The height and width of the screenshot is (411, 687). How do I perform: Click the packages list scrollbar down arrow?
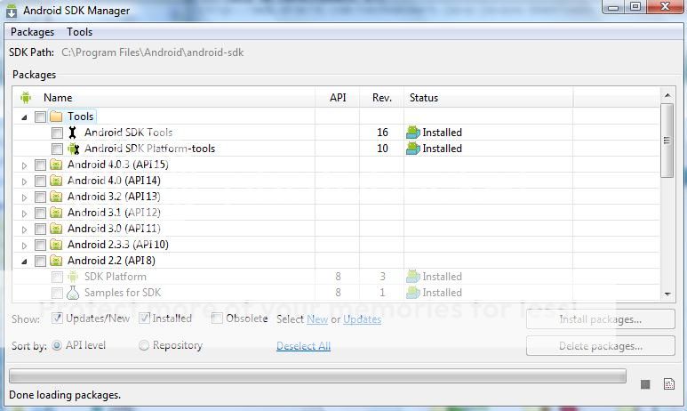pos(667,294)
